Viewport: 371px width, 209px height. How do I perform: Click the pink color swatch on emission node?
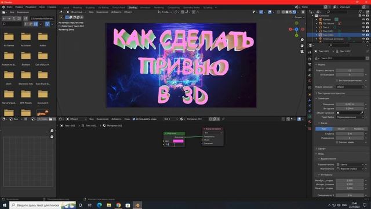click(178, 141)
